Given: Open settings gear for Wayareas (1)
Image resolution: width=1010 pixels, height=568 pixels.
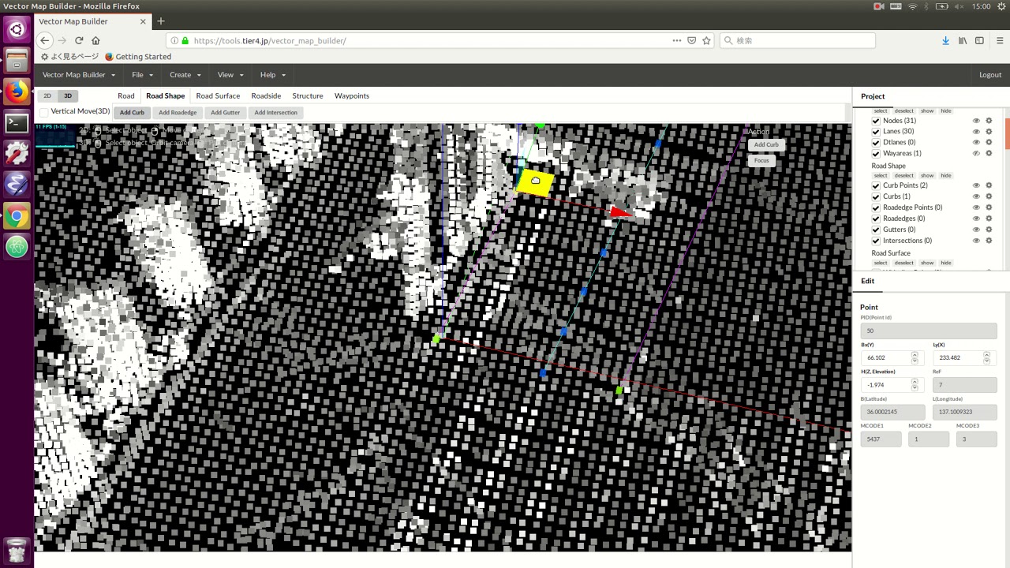Looking at the screenshot, I should tap(989, 154).
